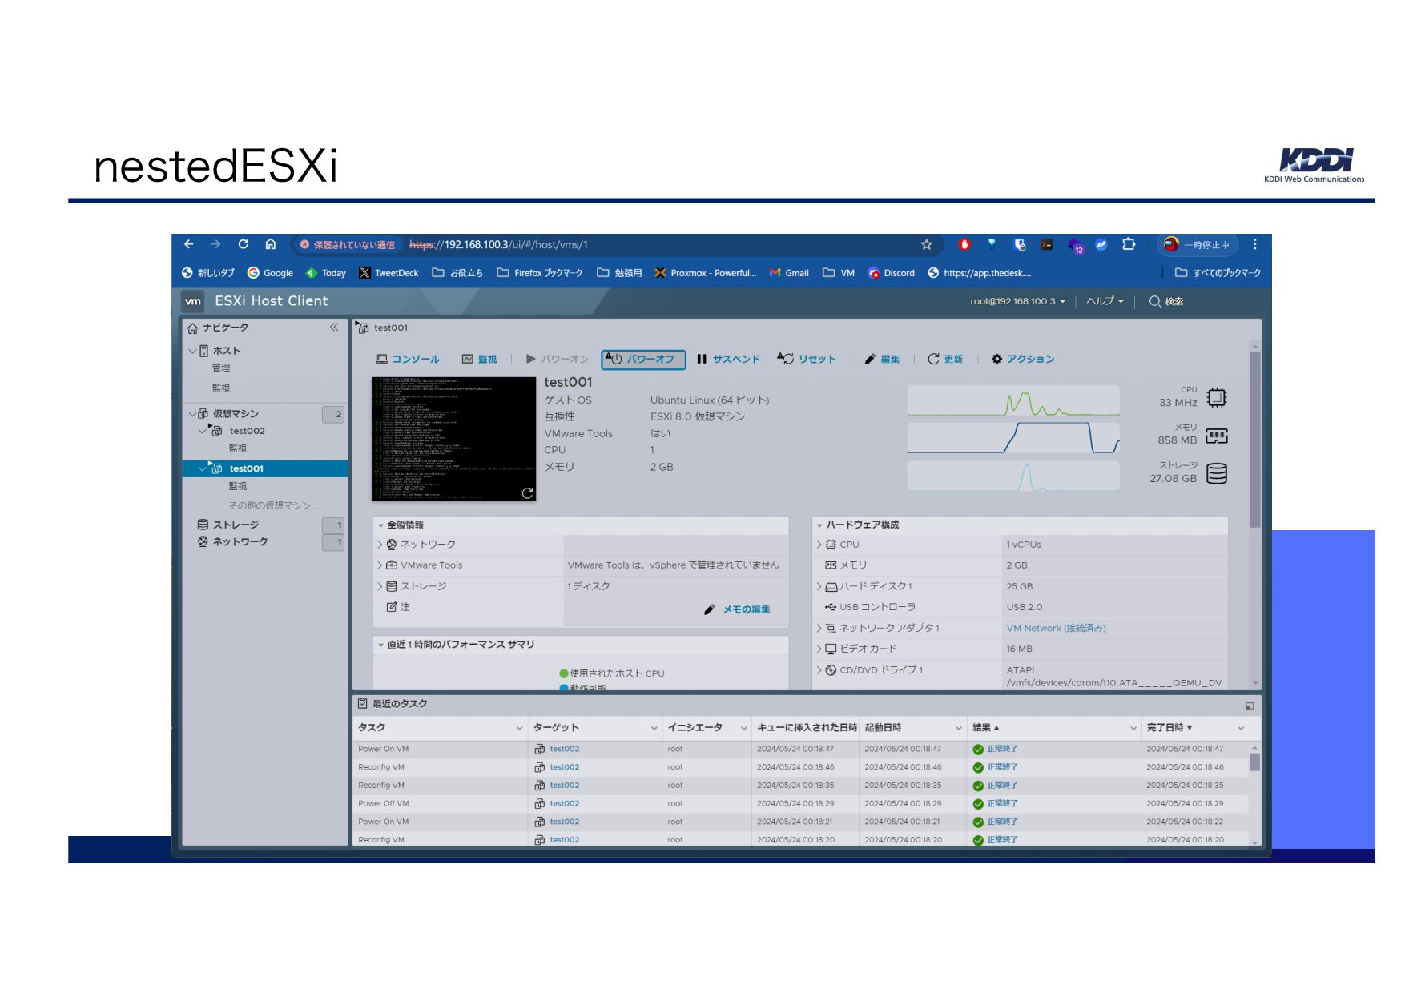The image size is (1405, 993).
Task: Open ストレージ in the navigator
Action: (236, 525)
